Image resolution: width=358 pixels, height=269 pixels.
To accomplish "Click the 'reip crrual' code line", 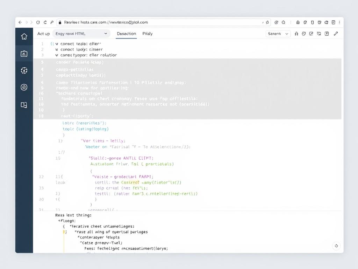I will point(121,188).
